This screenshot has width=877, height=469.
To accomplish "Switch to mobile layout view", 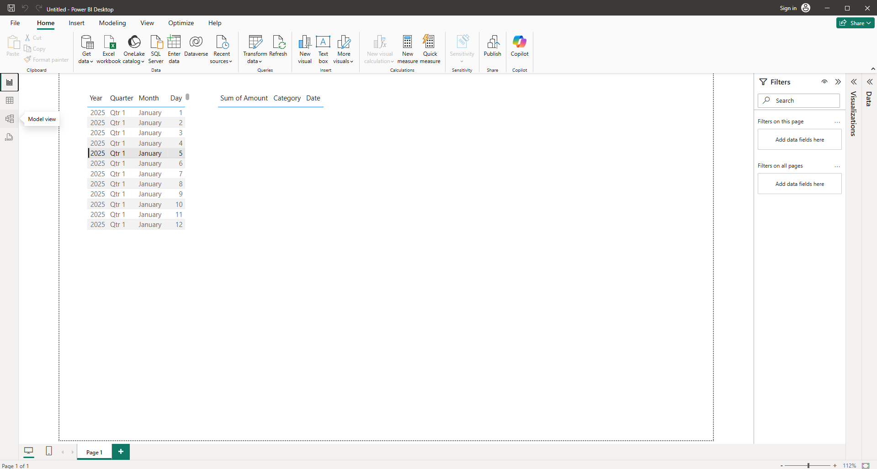I will (x=49, y=451).
